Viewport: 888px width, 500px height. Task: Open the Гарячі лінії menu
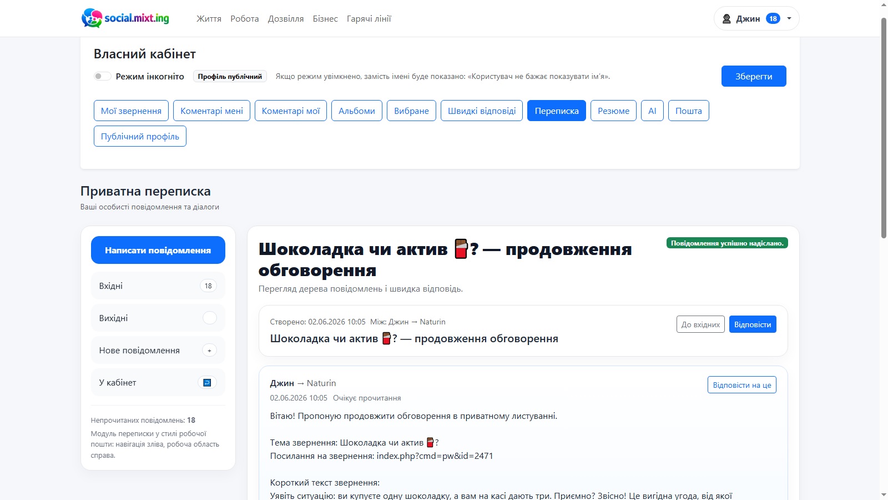369,18
